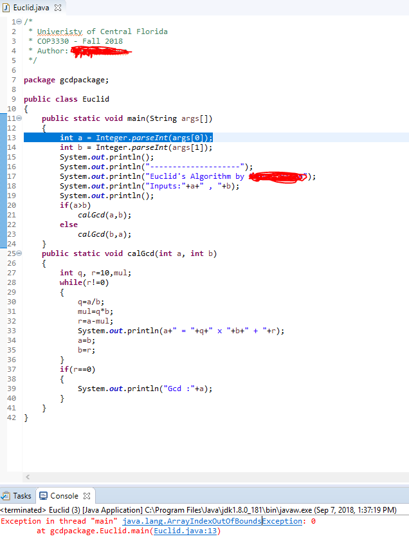The height and width of the screenshot is (541, 409).
Task: Click 'package gcdpackage;' on line 7
Action: [66, 80]
